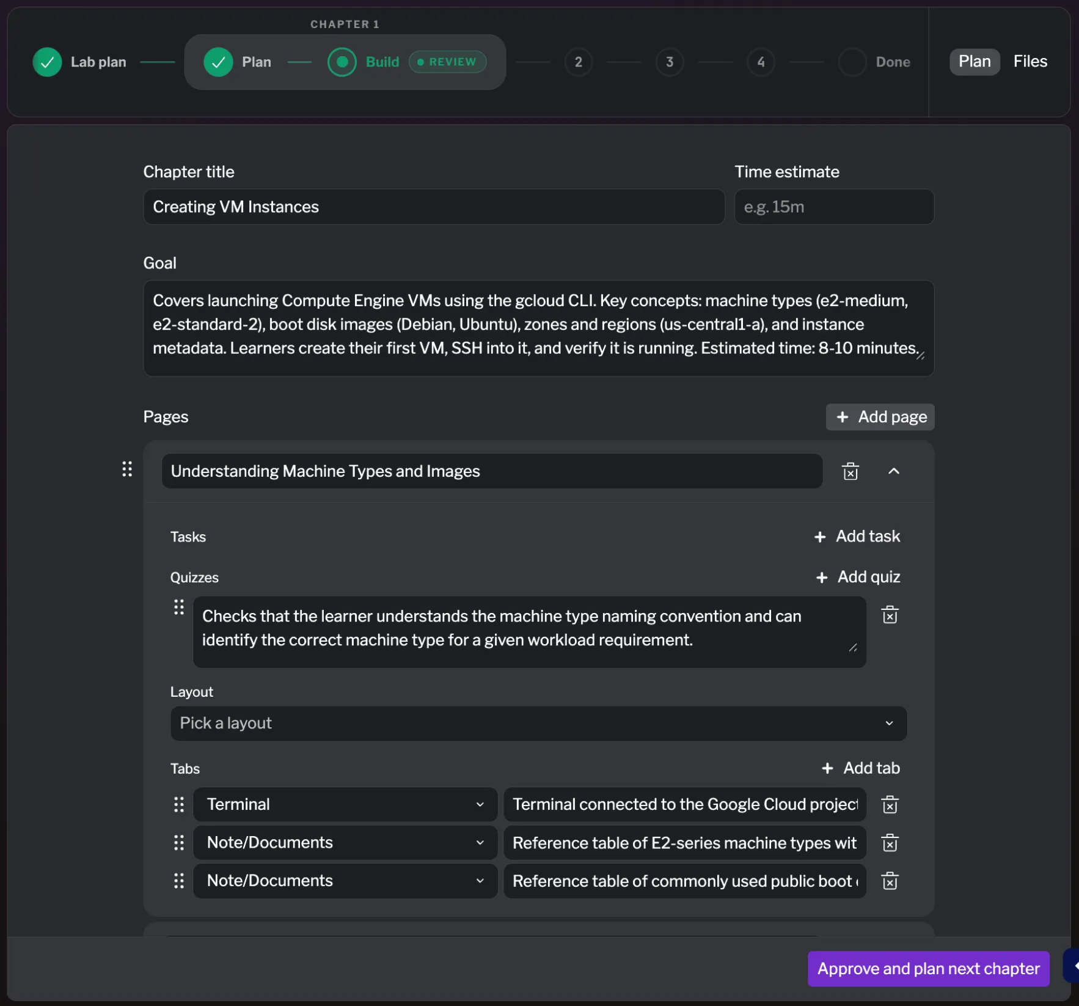Image resolution: width=1079 pixels, height=1006 pixels.
Task: Click the Done step label
Action: click(x=893, y=62)
